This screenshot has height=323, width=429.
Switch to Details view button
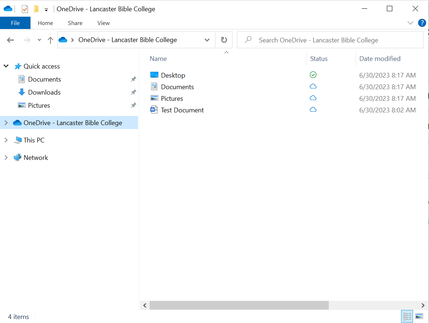coord(407,316)
